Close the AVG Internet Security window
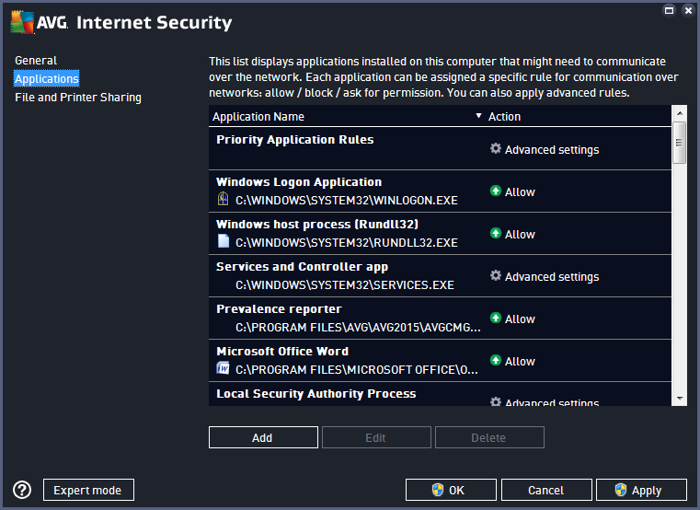Screen dimensions: 700x510 click(x=688, y=10)
